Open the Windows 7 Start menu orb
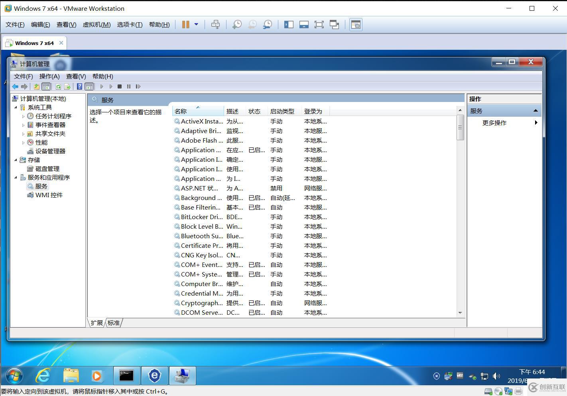 coord(14,376)
